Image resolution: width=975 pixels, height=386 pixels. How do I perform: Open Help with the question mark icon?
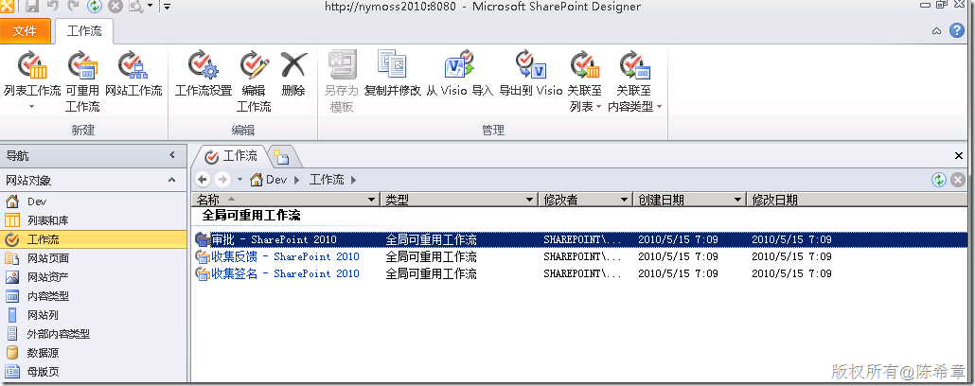tap(957, 30)
